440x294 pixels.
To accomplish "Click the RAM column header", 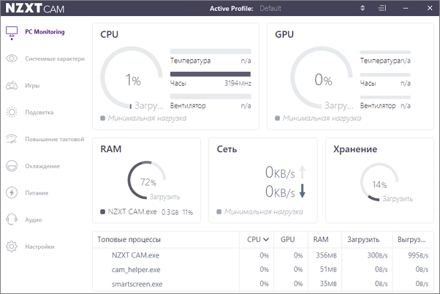I will [321, 240].
